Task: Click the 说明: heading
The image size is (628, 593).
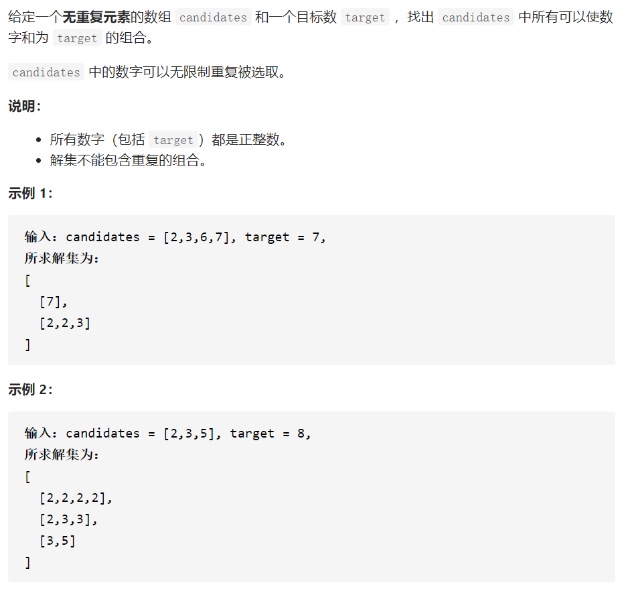Action: click(x=25, y=107)
